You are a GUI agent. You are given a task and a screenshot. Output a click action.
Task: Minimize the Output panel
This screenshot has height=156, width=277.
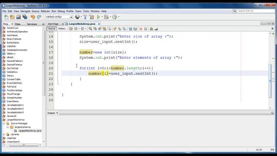pos(272,113)
